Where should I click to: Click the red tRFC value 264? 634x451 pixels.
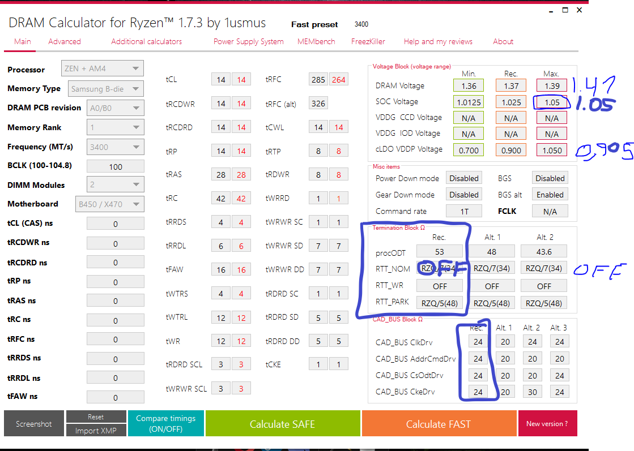[x=338, y=80]
